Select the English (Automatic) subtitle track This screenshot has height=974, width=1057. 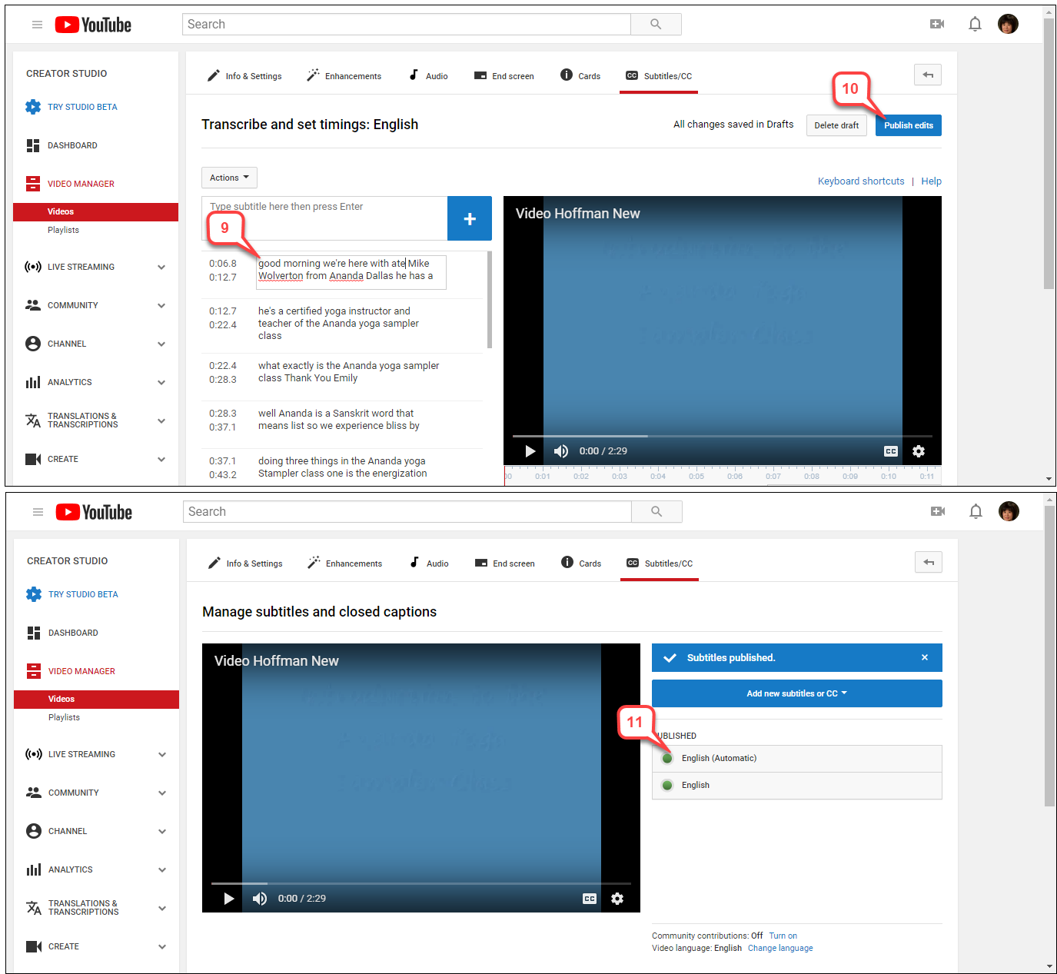(x=719, y=758)
